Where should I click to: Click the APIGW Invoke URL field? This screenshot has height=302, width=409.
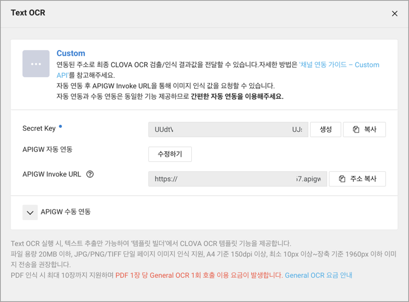pos(238,179)
